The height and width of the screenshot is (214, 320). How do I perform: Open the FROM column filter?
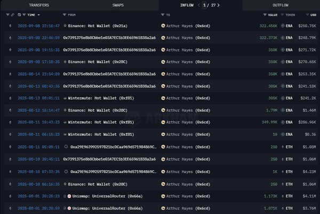[65, 15]
